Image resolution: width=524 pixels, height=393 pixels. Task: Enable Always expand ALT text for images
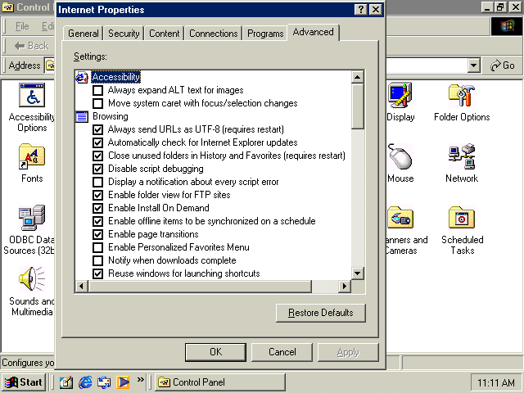point(97,90)
